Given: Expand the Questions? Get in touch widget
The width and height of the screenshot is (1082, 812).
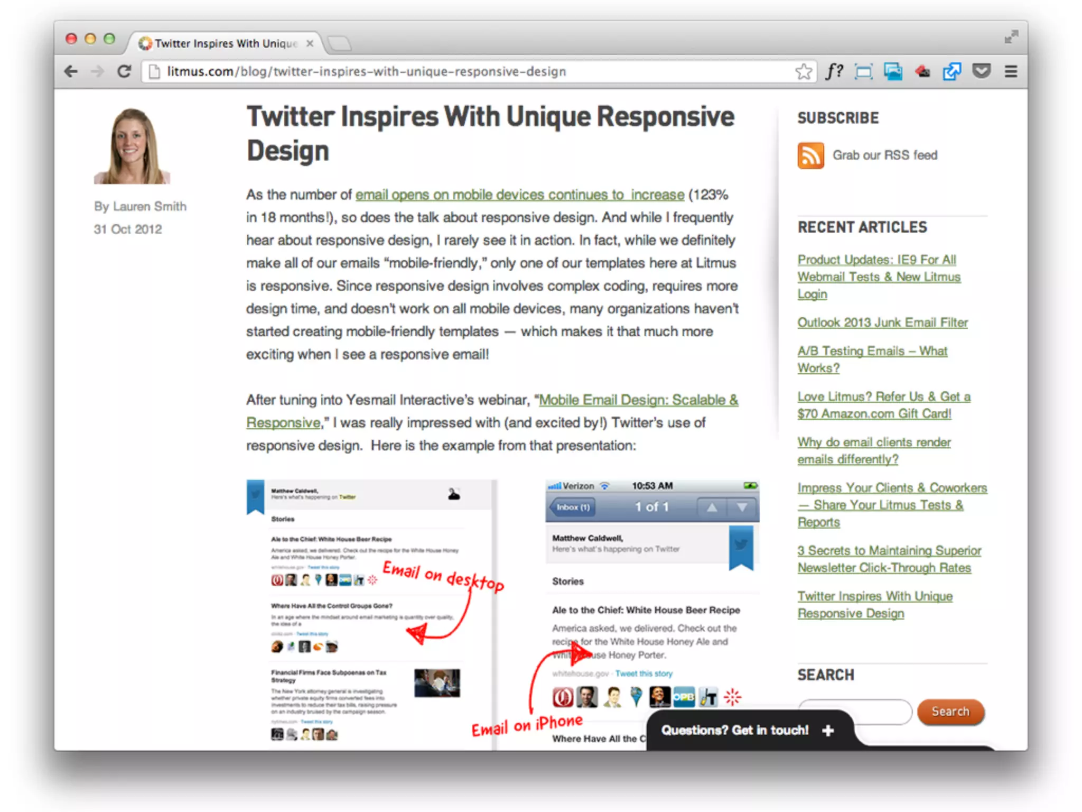Looking at the screenshot, I should 827,730.
